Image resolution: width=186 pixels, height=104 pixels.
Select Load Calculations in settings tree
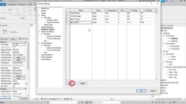47,55
